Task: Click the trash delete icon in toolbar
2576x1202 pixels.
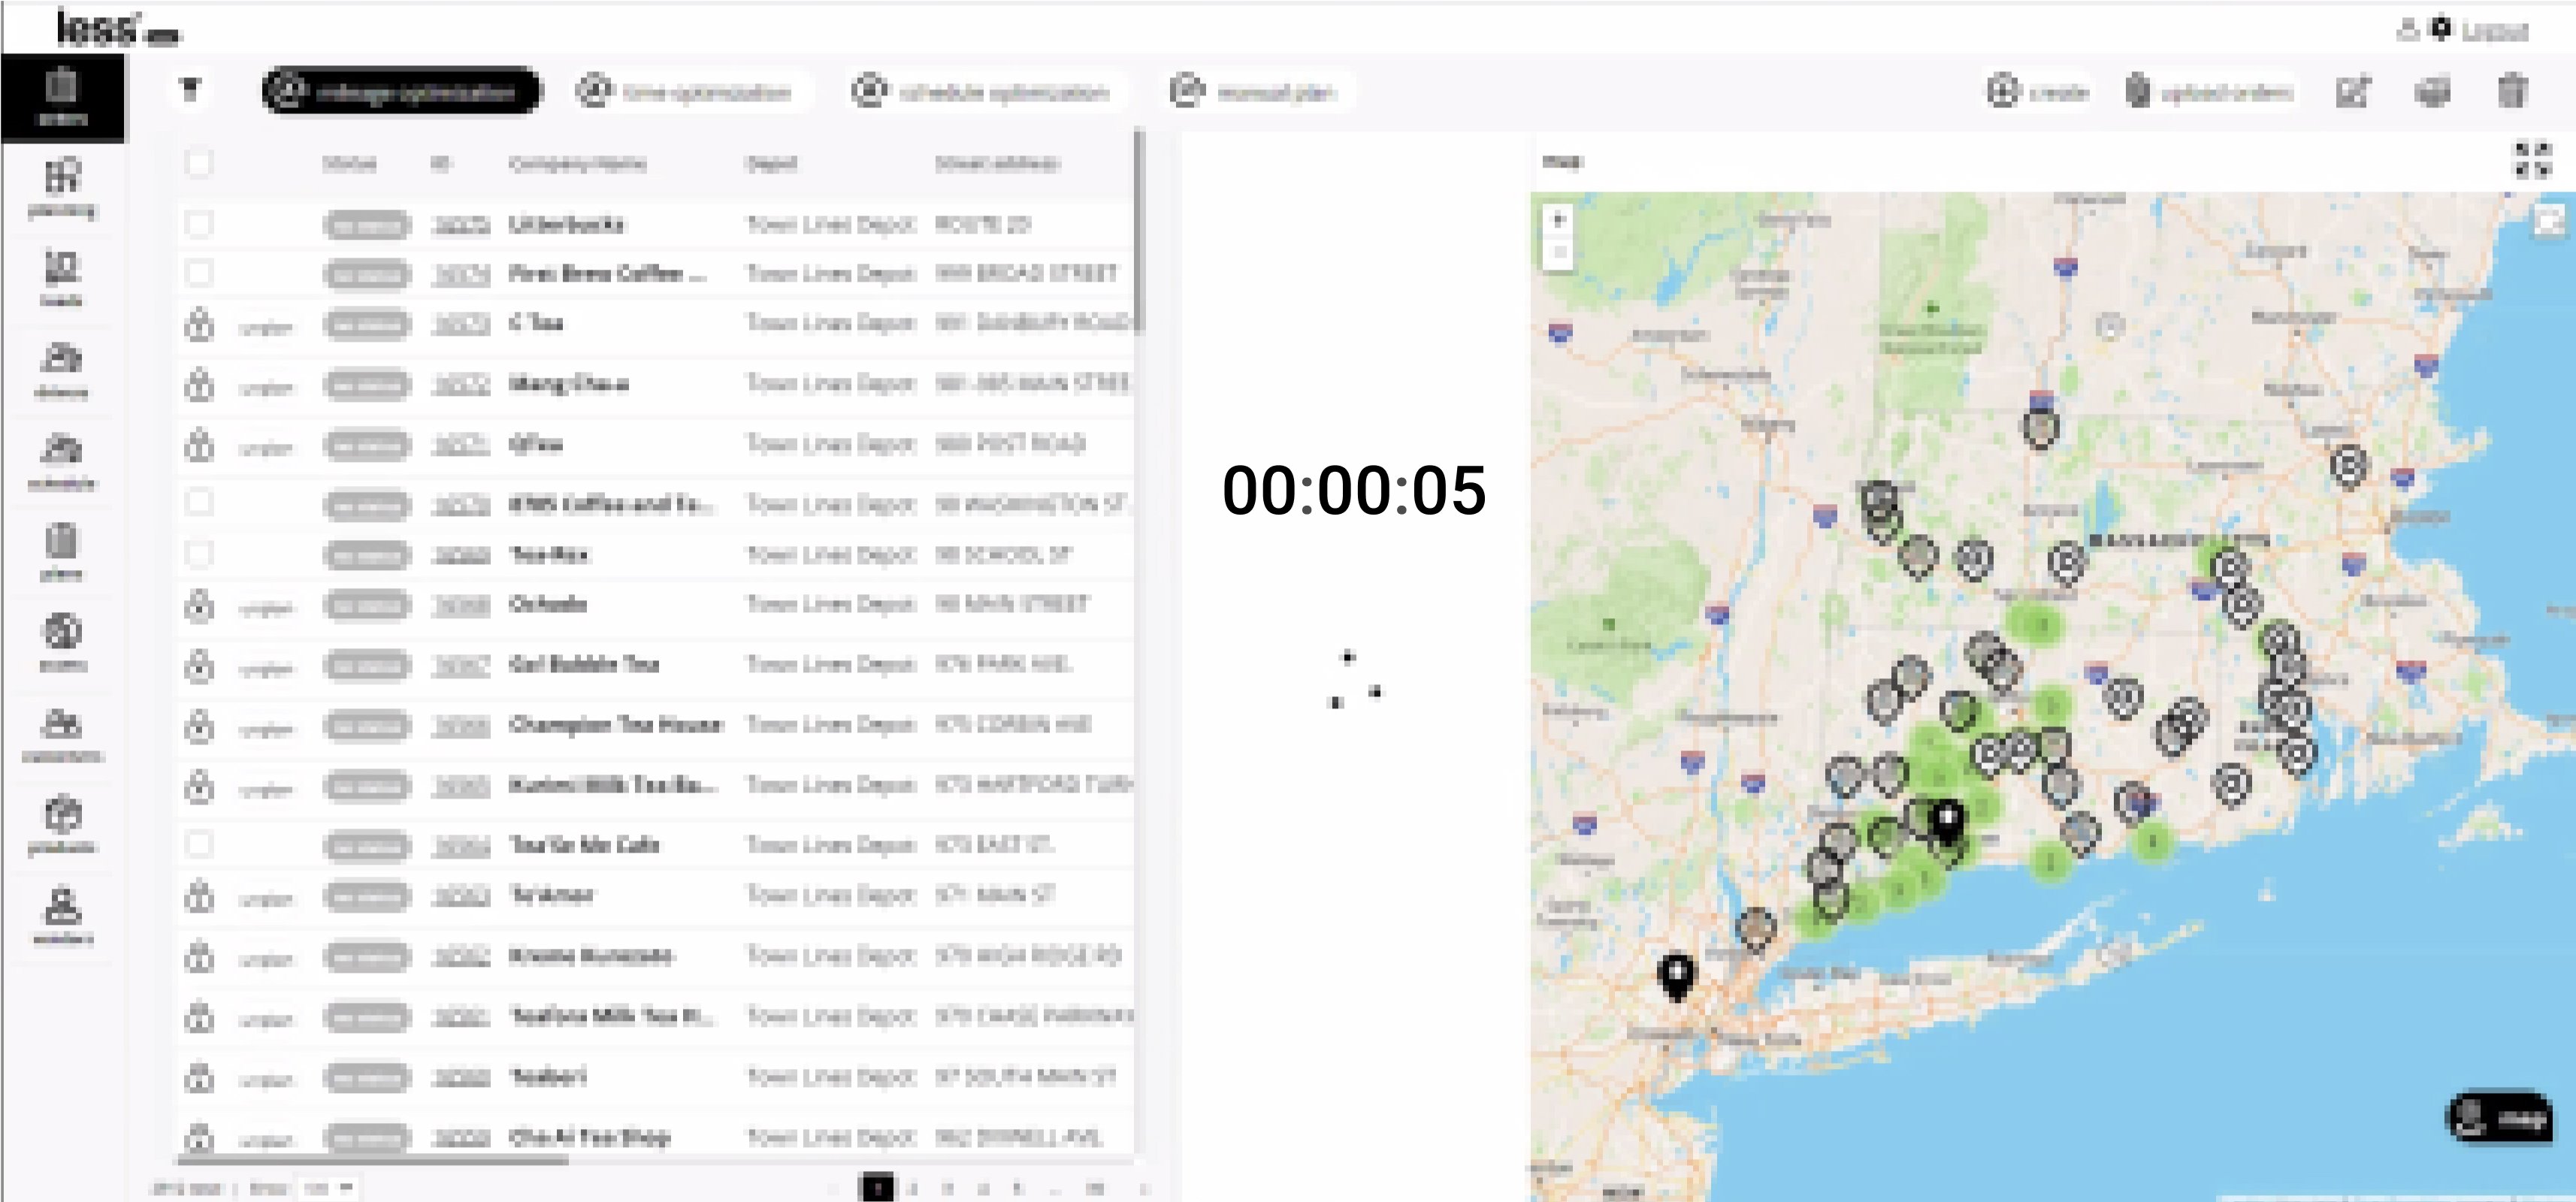Action: pyautogui.click(x=2511, y=92)
